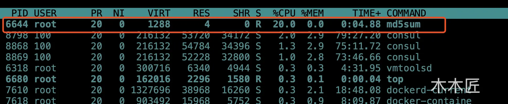Viewport: 508px width, 104px height.
Task: Click the RES column header
Action: (x=201, y=13)
